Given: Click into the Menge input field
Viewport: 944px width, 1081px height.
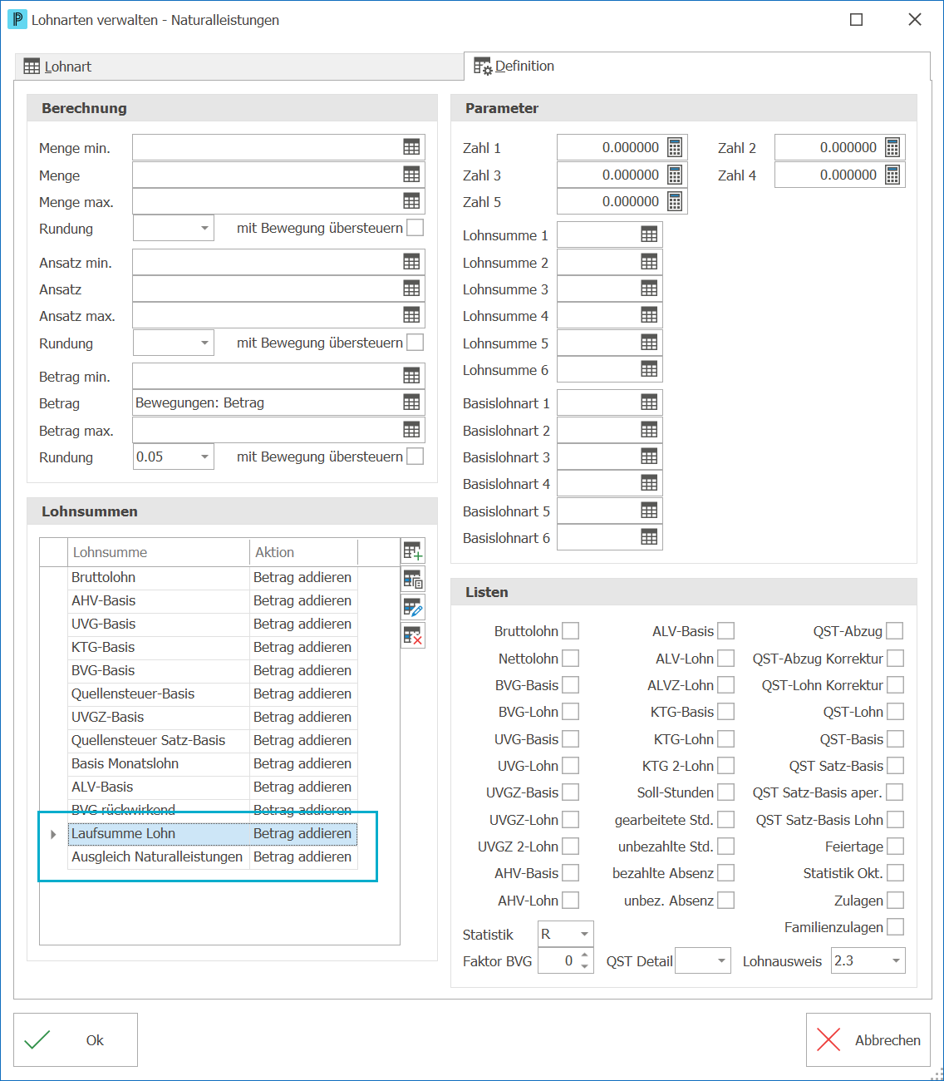Looking at the screenshot, I should point(278,175).
